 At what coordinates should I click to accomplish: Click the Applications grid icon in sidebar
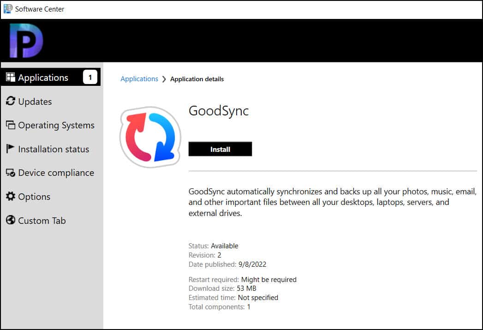coord(11,78)
